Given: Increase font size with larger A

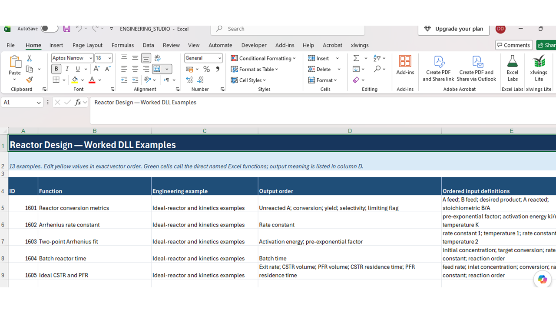Looking at the screenshot, I should pos(96,69).
